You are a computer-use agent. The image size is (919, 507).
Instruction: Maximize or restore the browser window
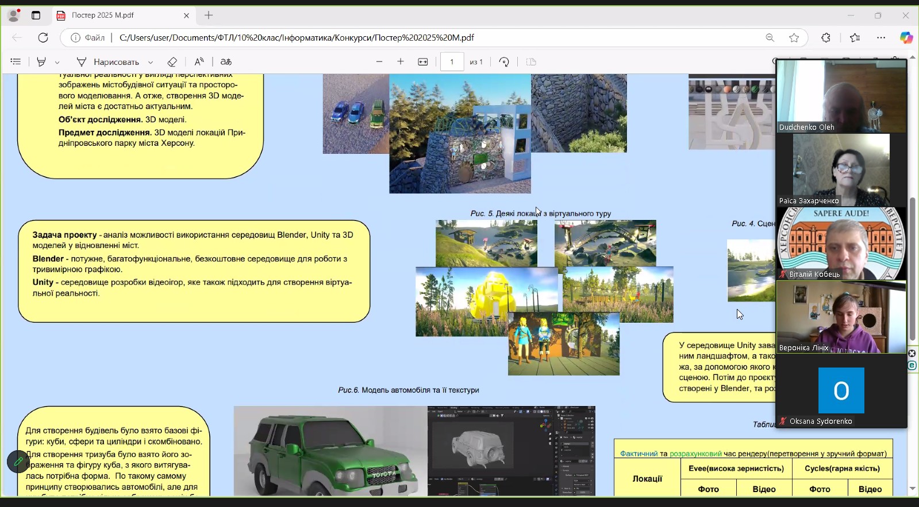coord(878,16)
